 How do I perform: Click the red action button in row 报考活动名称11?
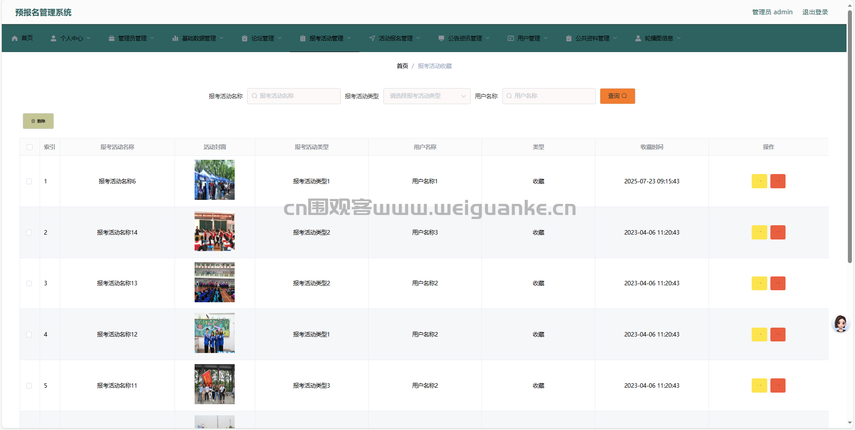tap(778, 385)
